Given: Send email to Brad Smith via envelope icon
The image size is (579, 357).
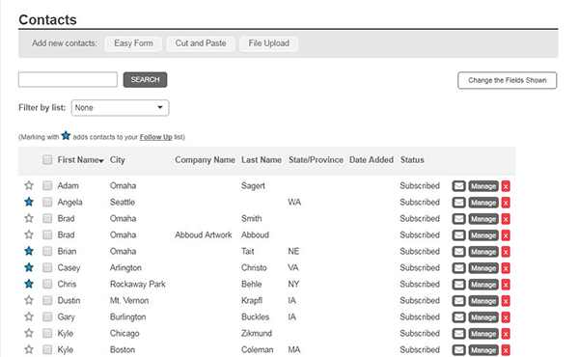Looking at the screenshot, I should coord(458,219).
